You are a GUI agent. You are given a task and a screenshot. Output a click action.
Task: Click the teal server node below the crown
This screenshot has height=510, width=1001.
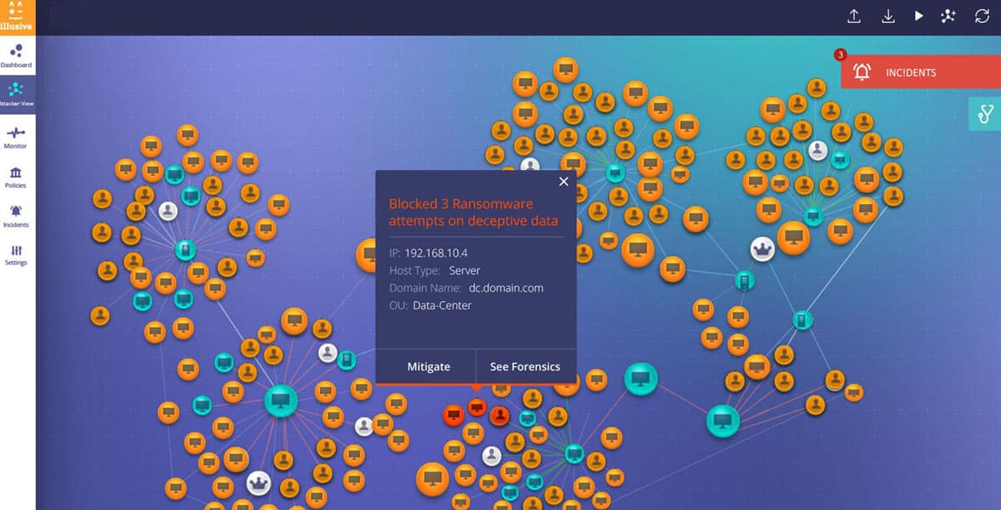744,280
